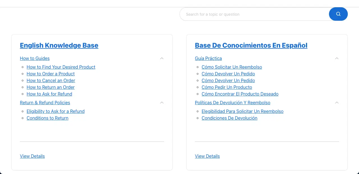Click View Details under the Spanish knowledge base
359x174 pixels.
pos(207,156)
